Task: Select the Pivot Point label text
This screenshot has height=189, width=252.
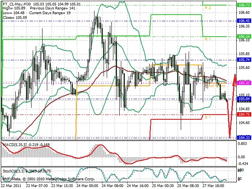Action: pos(215,86)
